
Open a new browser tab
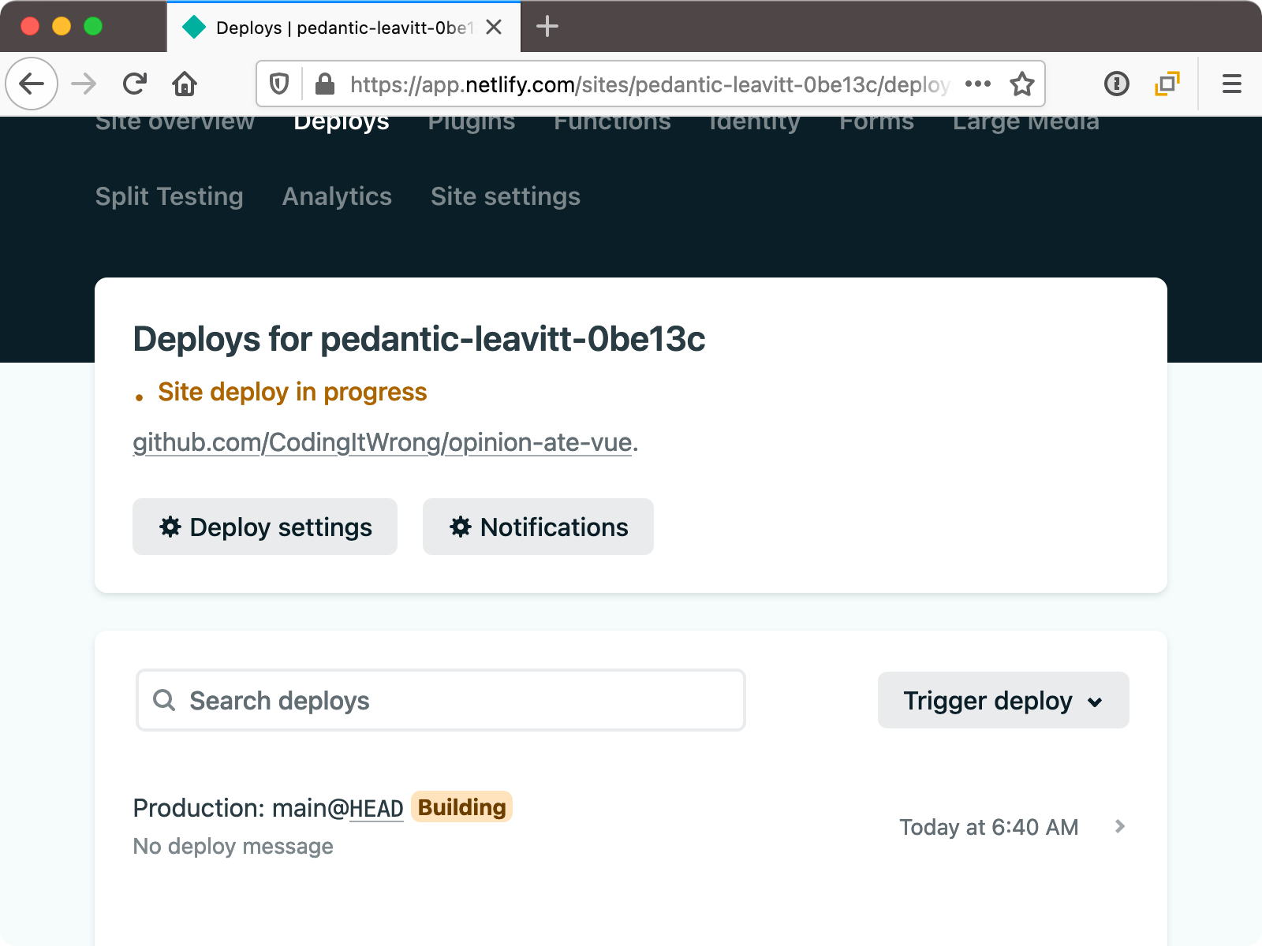pos(547,27)
